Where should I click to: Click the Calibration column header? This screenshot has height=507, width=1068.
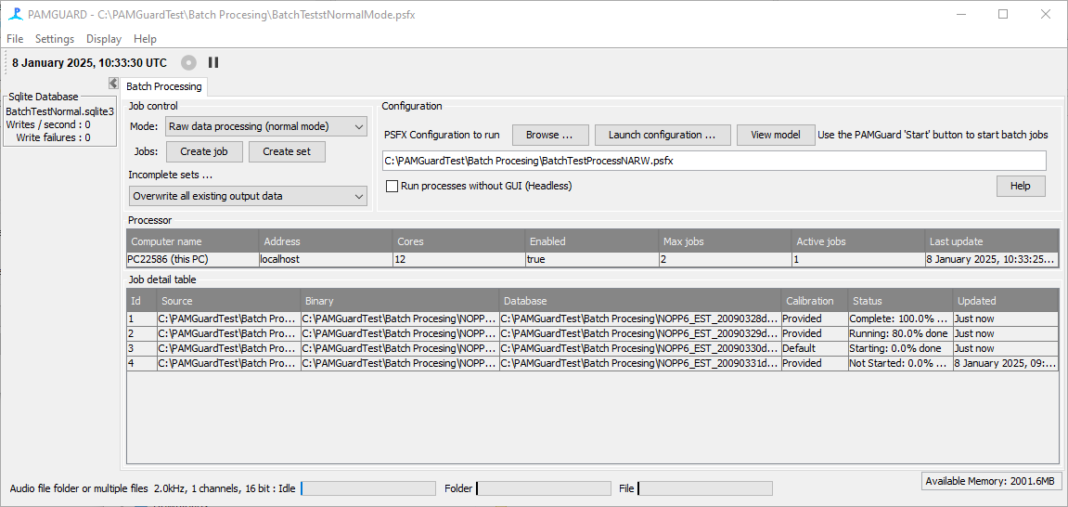tap(814, 301)
